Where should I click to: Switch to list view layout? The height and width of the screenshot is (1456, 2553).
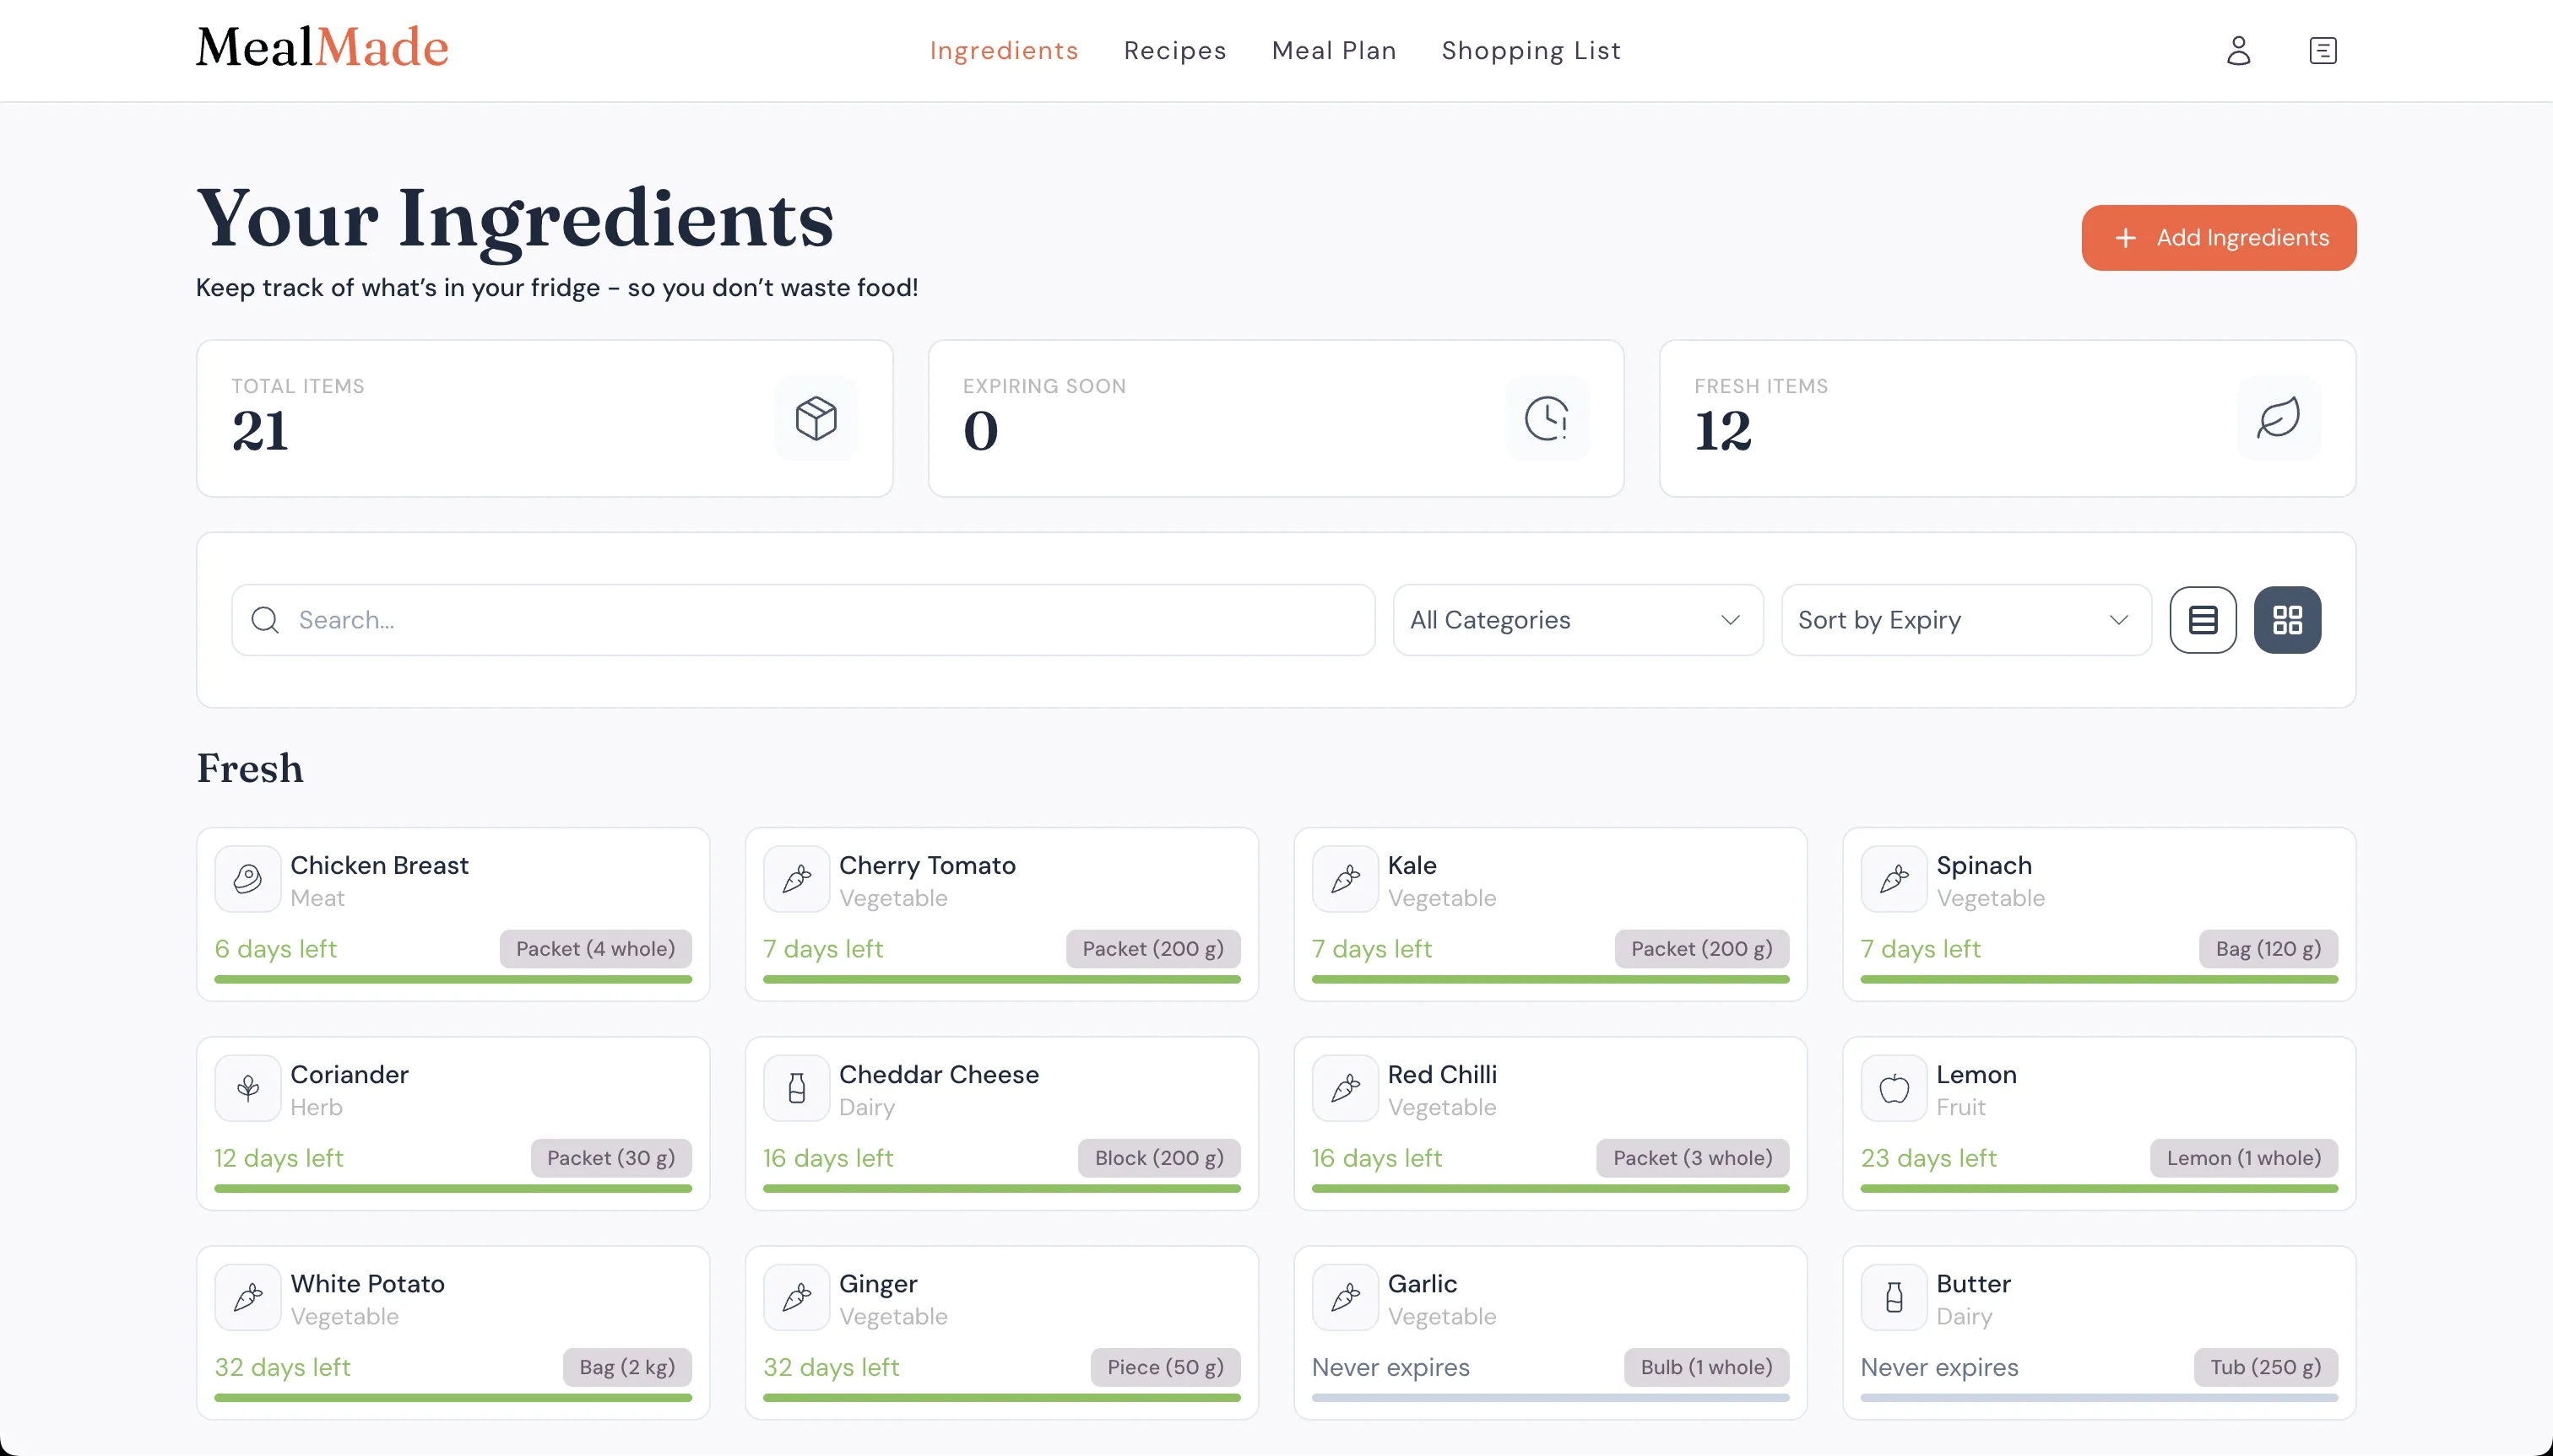pyautogui.click(x=2203, y=619)
